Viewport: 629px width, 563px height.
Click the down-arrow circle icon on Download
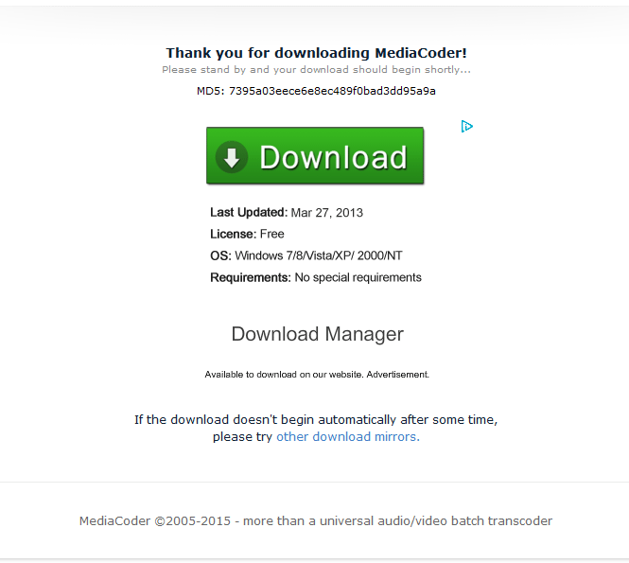point(232,157)
